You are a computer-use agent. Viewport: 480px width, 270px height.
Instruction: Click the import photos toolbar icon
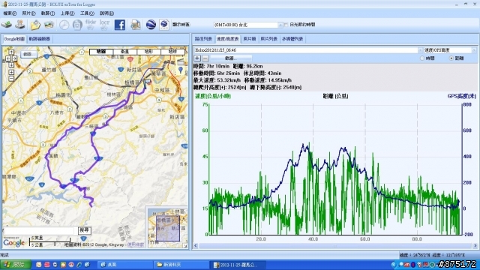click(x=49, y=25)
